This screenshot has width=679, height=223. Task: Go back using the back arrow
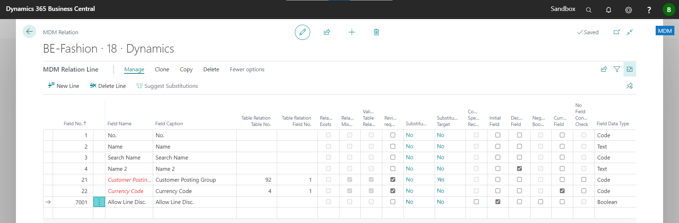click(29, 32)
